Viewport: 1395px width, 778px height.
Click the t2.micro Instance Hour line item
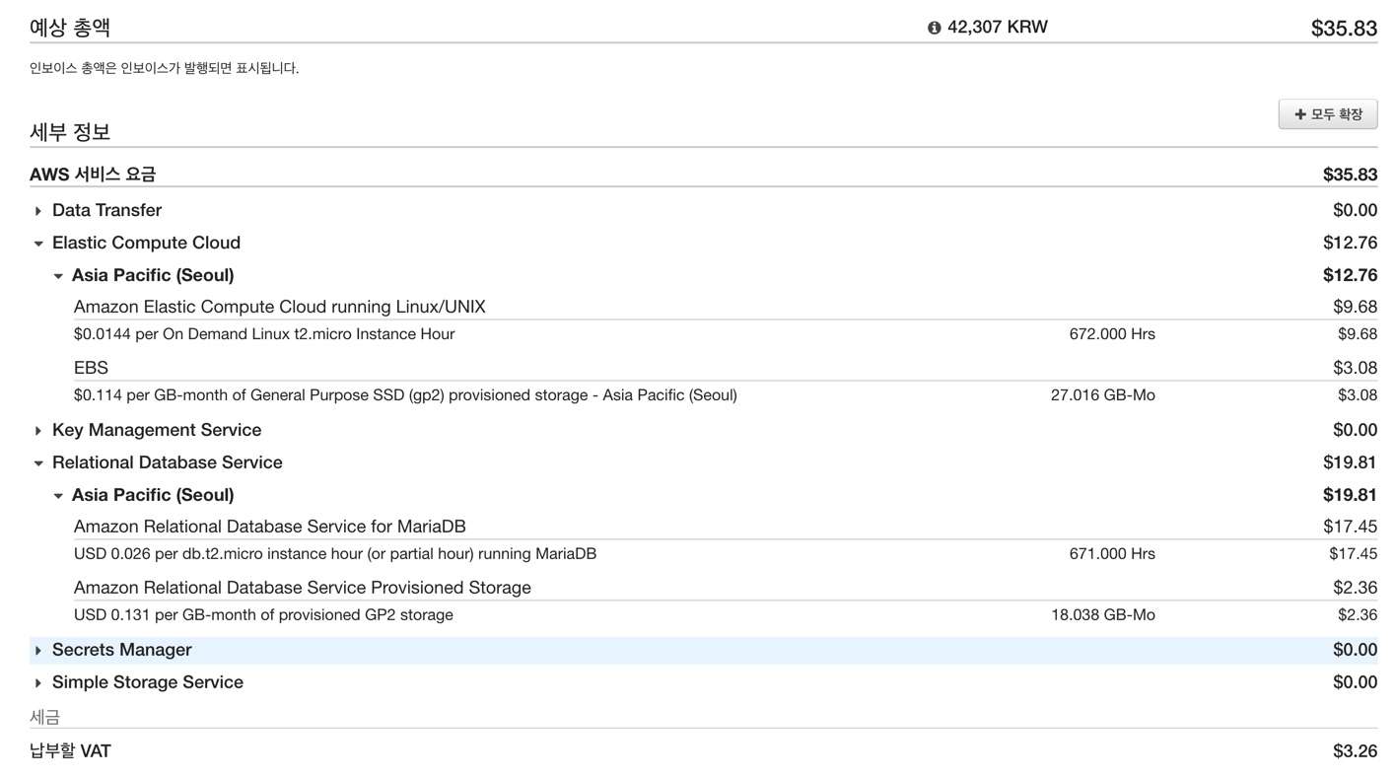pyautogui.click(x=264, y=334)
